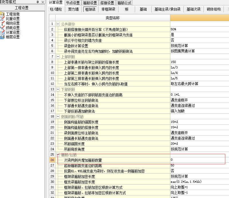Screen dimensions: 229x198
Task: Select the 砌体结构 component tab
Action: pos(214,9)
